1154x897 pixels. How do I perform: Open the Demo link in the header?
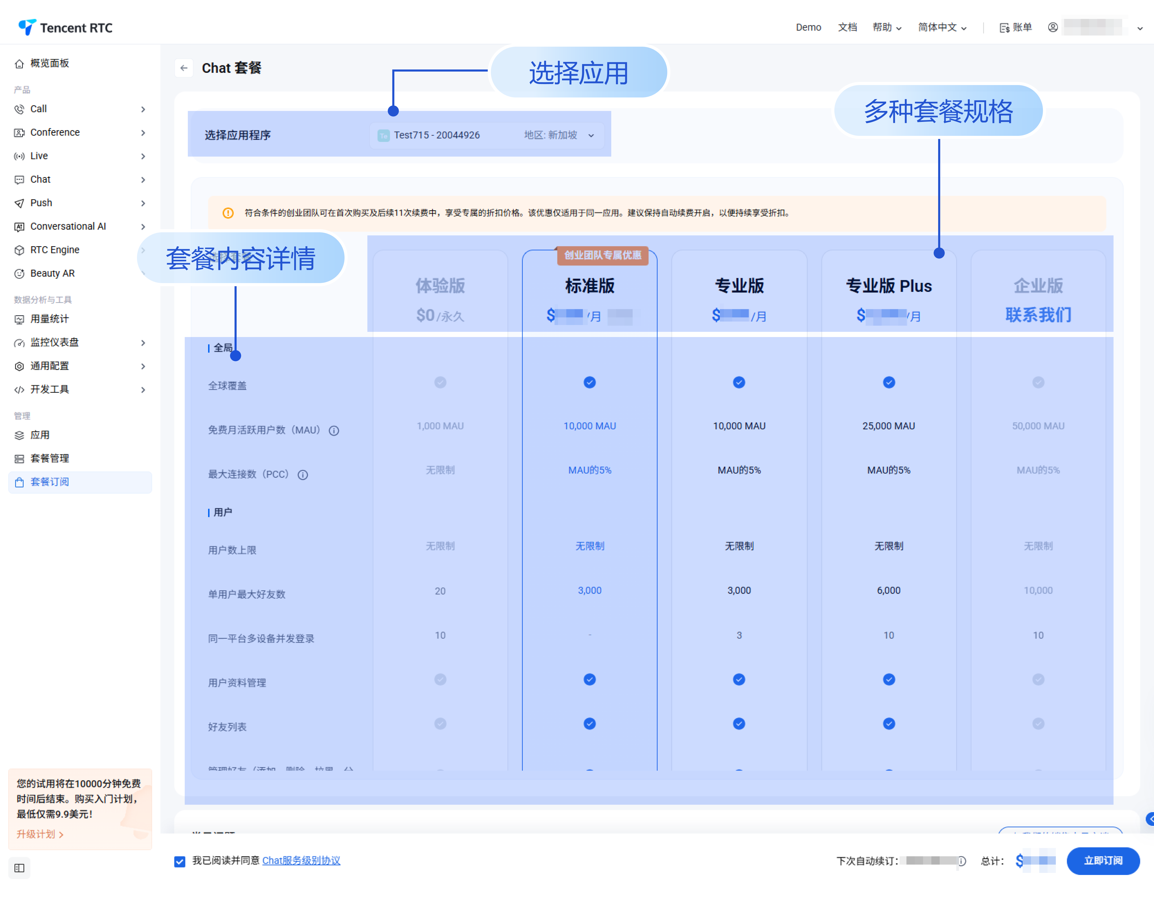pyautogui.click(x=808, y=27)
